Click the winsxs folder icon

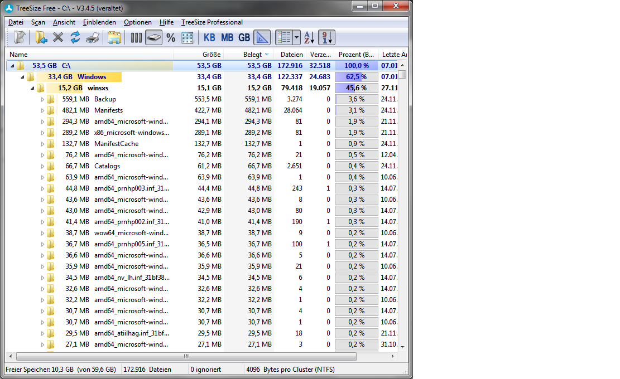click(40, 88)
